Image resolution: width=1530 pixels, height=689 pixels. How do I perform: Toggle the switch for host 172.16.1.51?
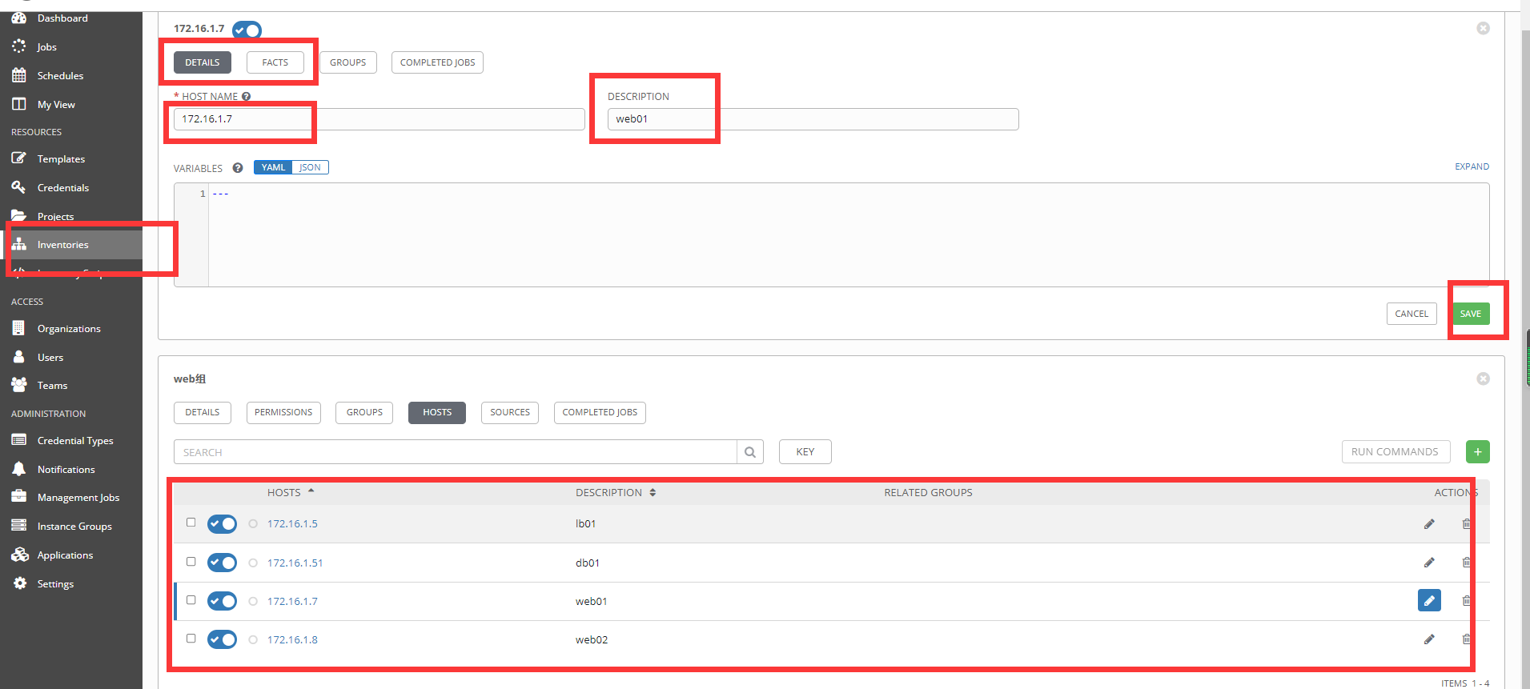pos(222,563)
